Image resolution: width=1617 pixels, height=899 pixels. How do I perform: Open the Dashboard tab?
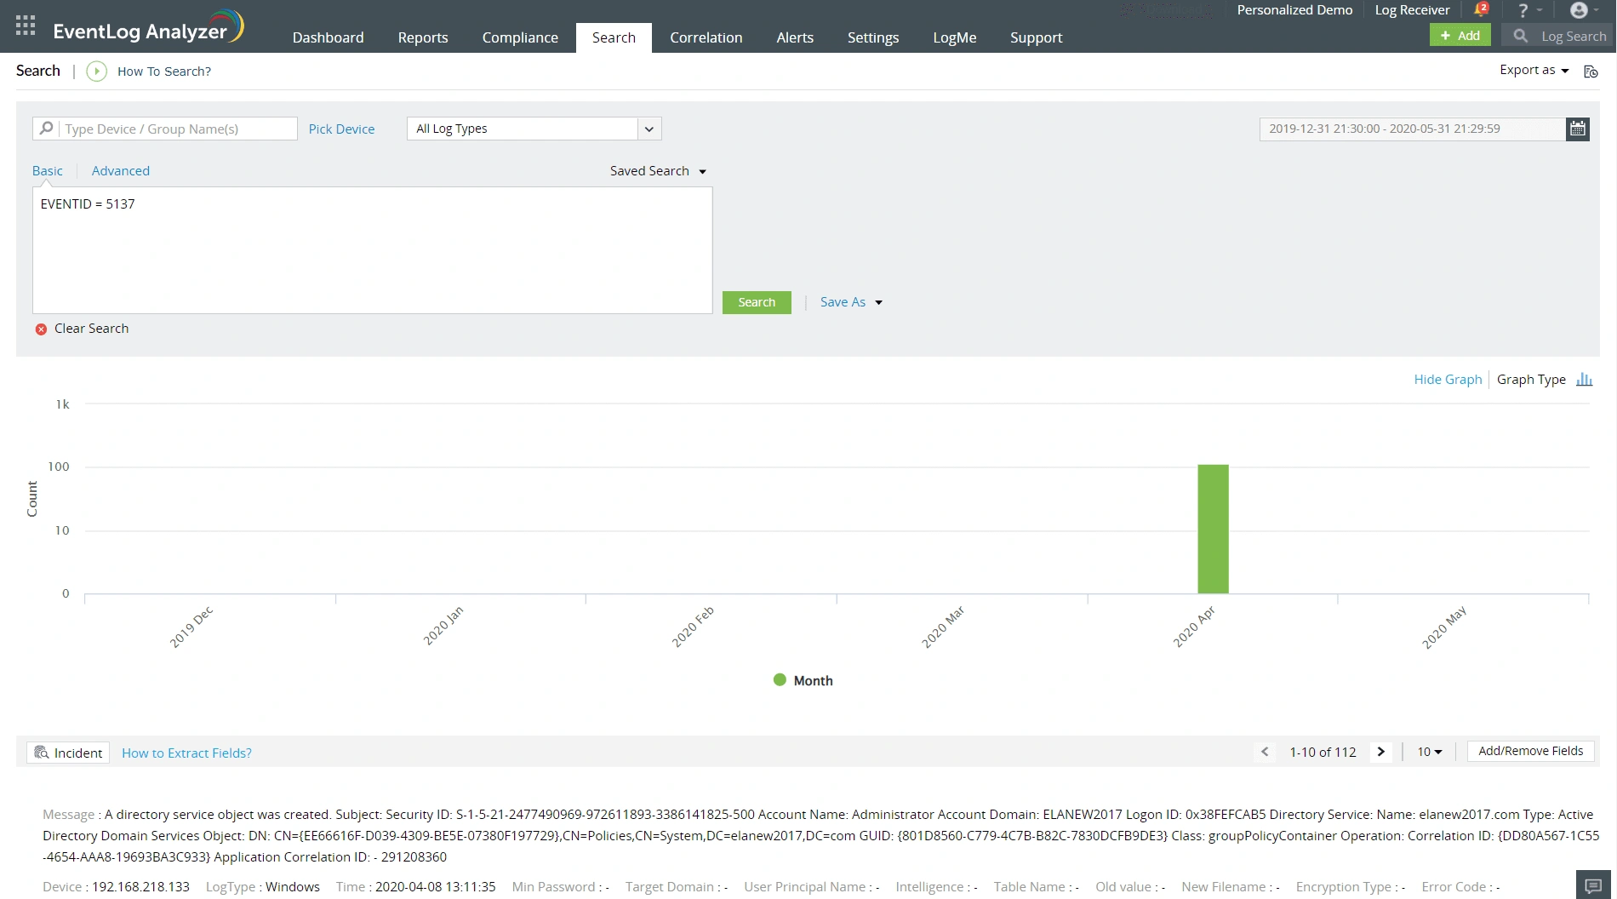[x=328, y=37]
